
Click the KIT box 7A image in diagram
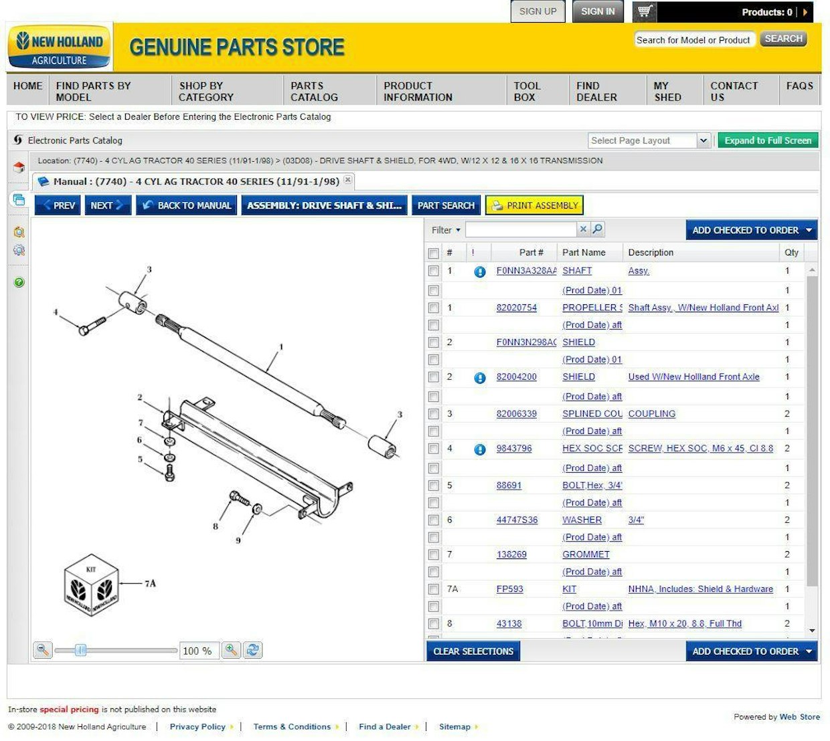(x=92, y=584)
